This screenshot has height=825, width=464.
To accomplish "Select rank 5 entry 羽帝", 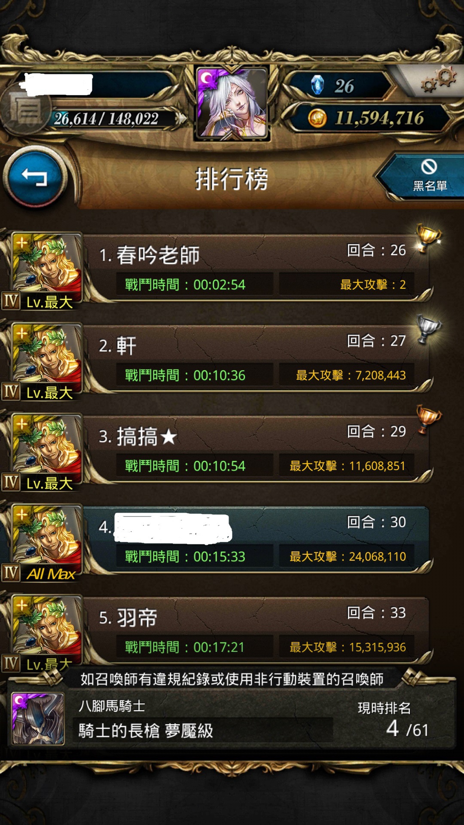I will [x=258, y=630].
